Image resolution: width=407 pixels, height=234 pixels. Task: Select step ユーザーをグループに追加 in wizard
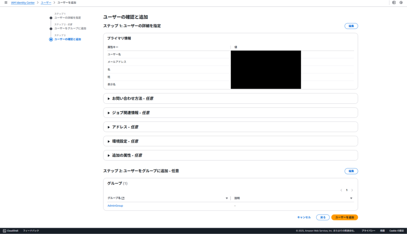(70, 29)
